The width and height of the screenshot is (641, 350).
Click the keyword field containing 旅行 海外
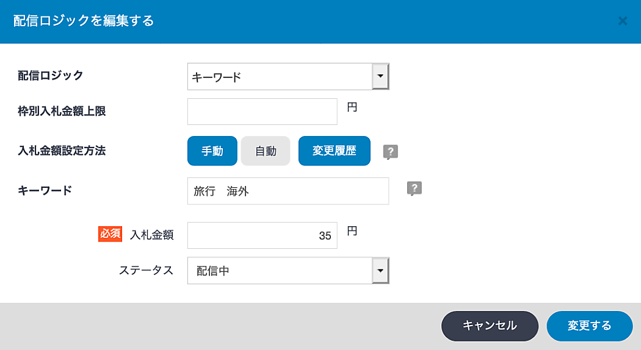[288, 191]
